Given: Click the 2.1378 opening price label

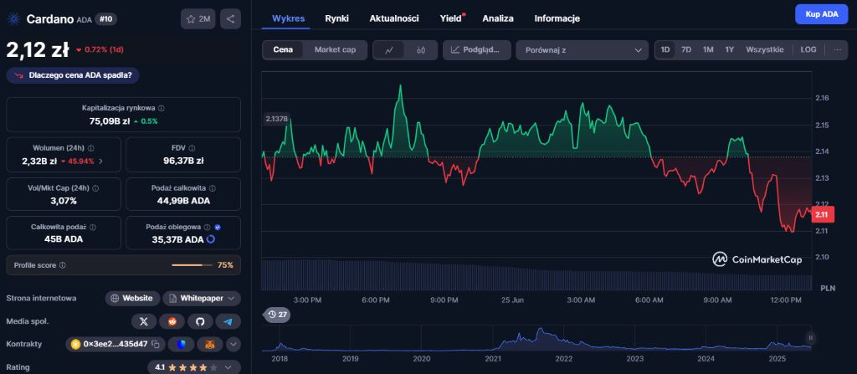Looking at the screenshot, I should [x=276, y=119].
